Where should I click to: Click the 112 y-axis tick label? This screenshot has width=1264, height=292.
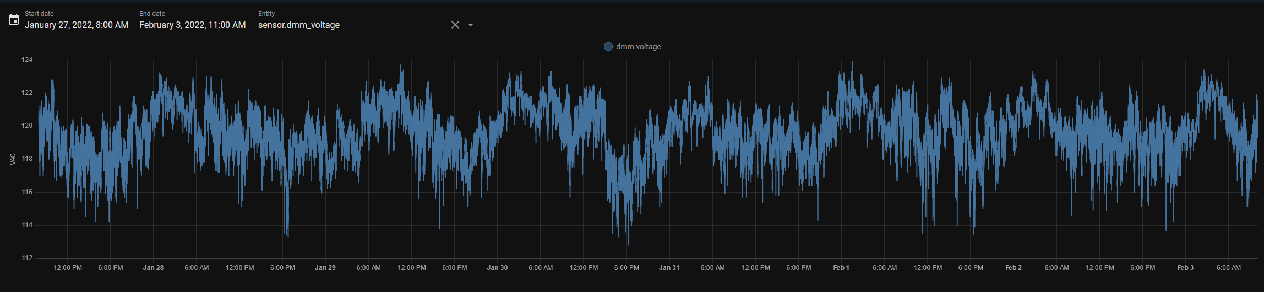(27, 258)
